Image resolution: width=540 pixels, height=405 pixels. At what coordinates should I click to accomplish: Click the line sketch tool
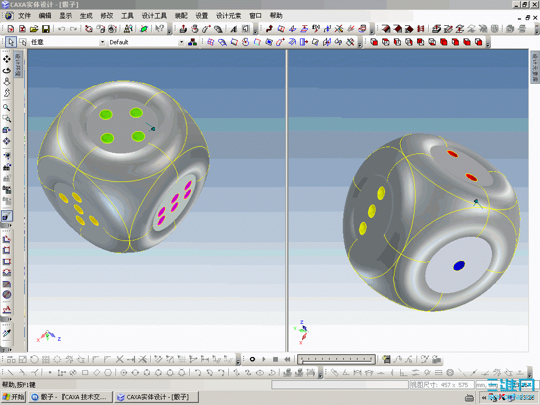pyautogui.click(x=11, y=373)
